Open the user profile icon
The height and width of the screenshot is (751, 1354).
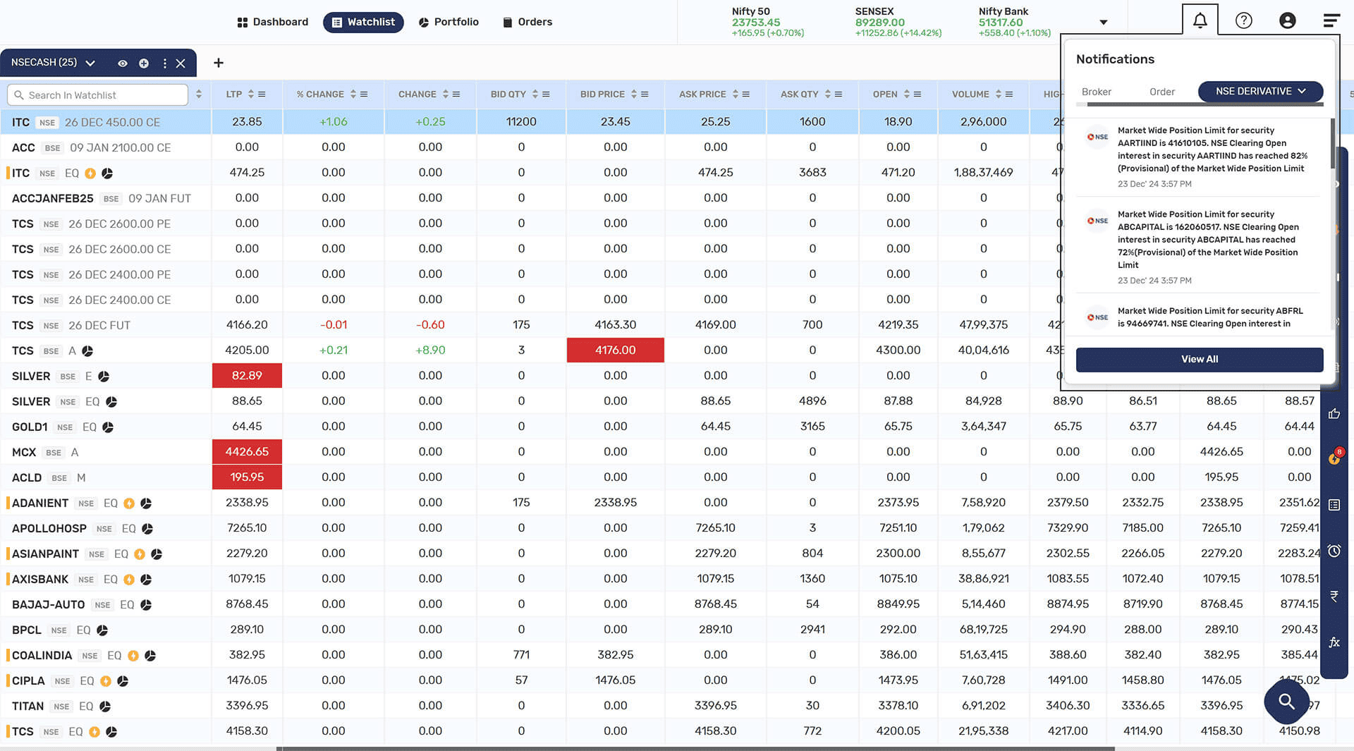pyautogui.click(x=1287, y=20)
